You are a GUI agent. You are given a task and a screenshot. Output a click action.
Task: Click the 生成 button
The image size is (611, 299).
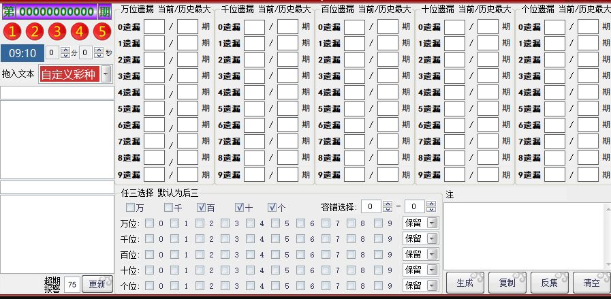pyautogui.click(x=465, y=283)
